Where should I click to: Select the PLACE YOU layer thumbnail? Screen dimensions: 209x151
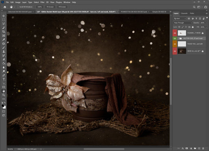(182, 44)
